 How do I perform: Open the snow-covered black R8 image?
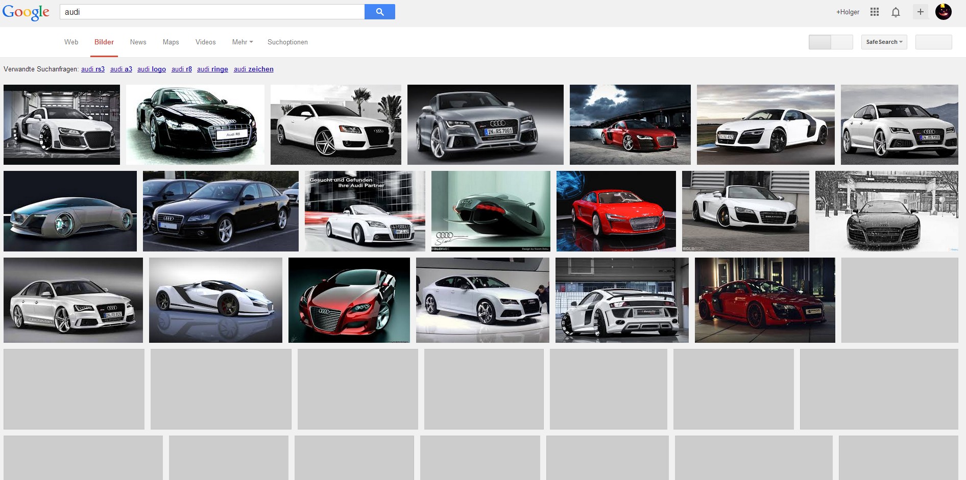click(887, 211)
